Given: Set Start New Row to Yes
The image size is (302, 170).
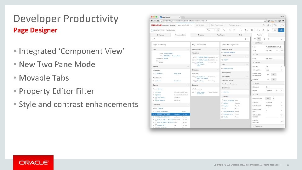Looking at the screenshot, I should [x=268, y=99].
